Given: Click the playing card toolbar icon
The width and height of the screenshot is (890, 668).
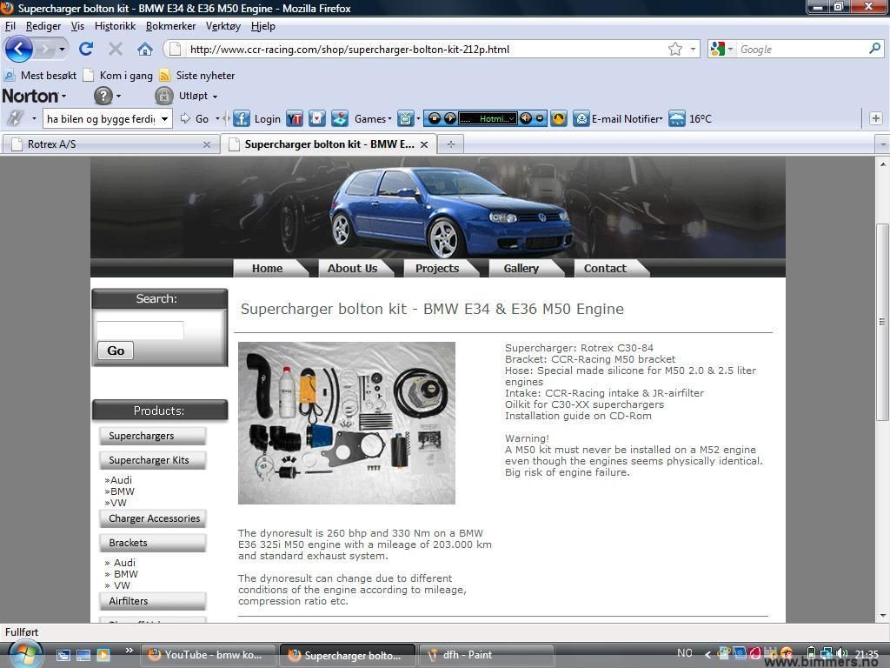Looking at the screenshot, I should [x=316, y=118].
